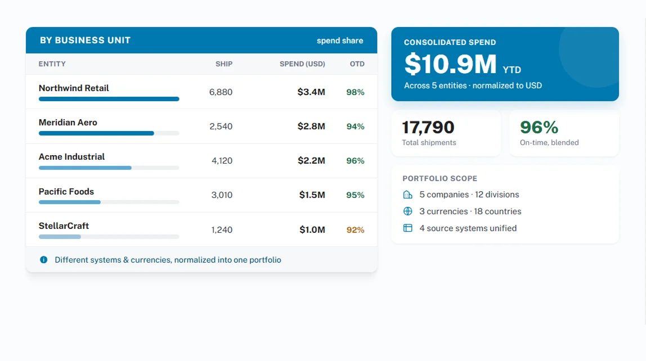Click the $2.2M spend value
Screen dimensions: 646x361
(x=312, y=161)
